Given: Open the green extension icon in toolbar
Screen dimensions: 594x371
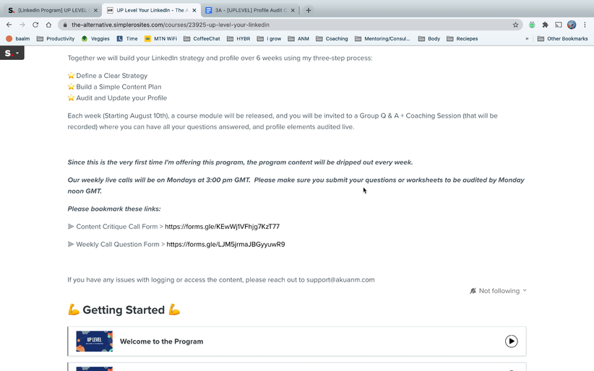Looking at the screenshot, I should pyautogui.click(x=532, y=25).
